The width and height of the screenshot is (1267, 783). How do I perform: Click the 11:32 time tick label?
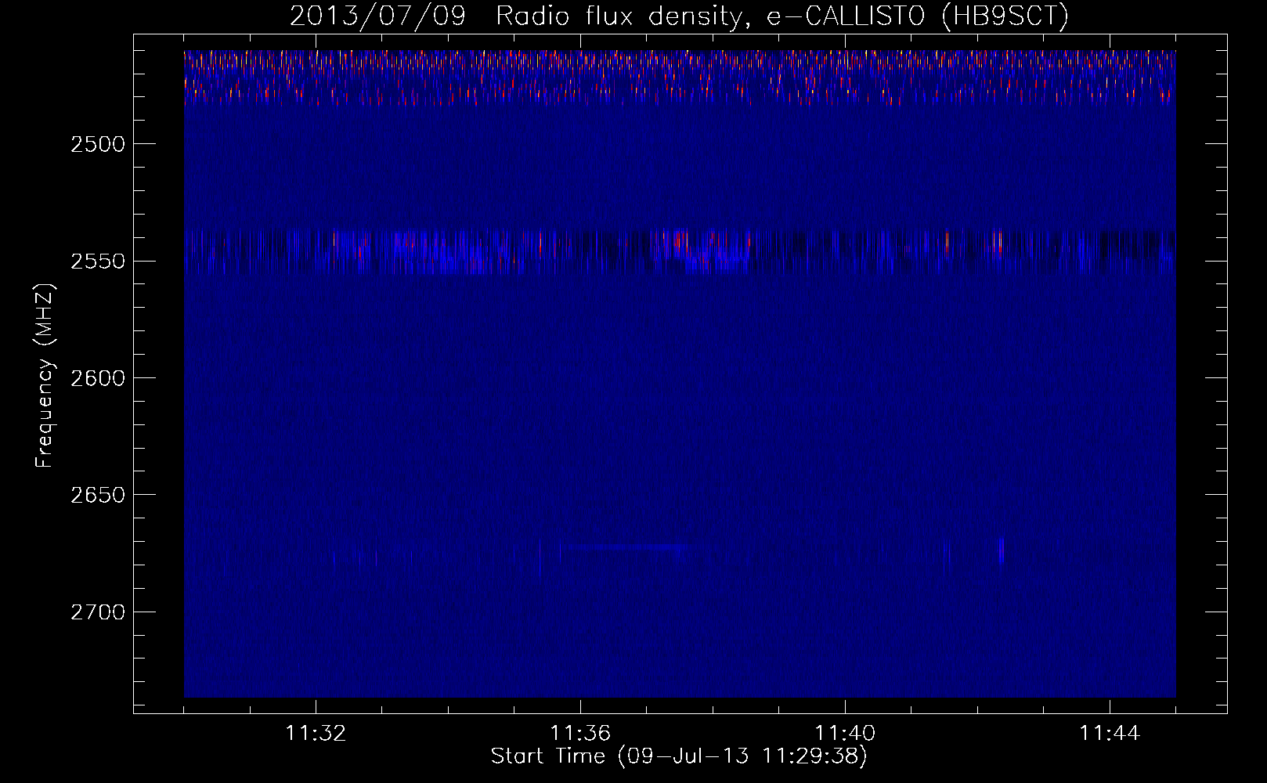coord(316,734)
